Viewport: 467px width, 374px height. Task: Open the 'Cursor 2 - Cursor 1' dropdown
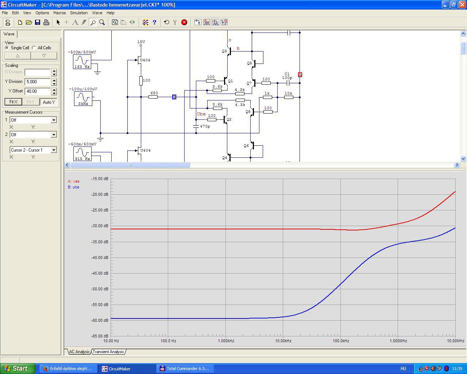click(x=54, y=150)
